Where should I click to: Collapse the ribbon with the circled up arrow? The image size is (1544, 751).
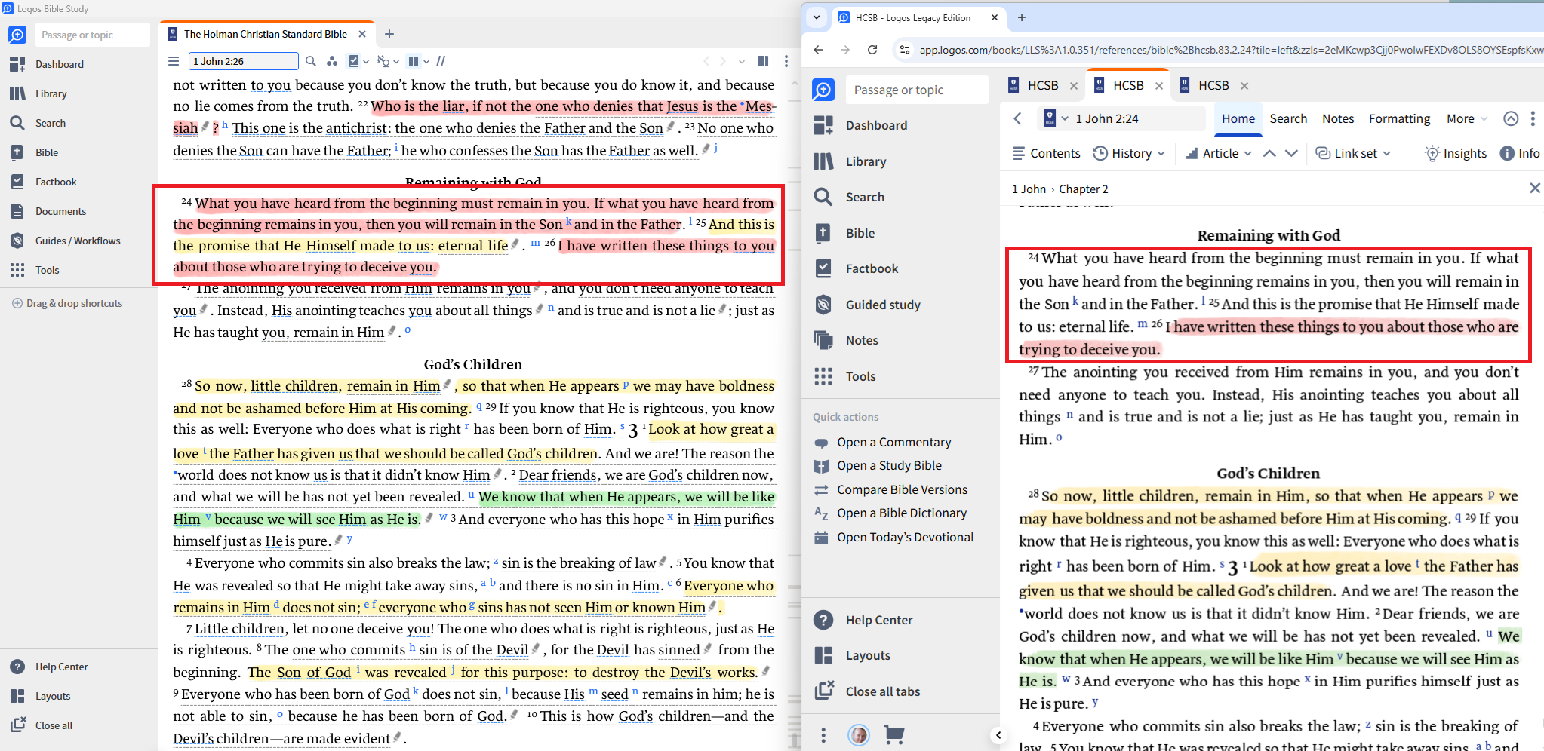click(1511, 118)
